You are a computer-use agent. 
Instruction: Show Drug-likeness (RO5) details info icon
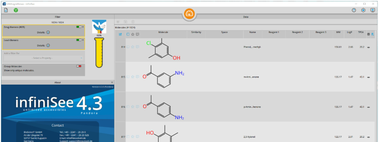click(x=48, y=32)
